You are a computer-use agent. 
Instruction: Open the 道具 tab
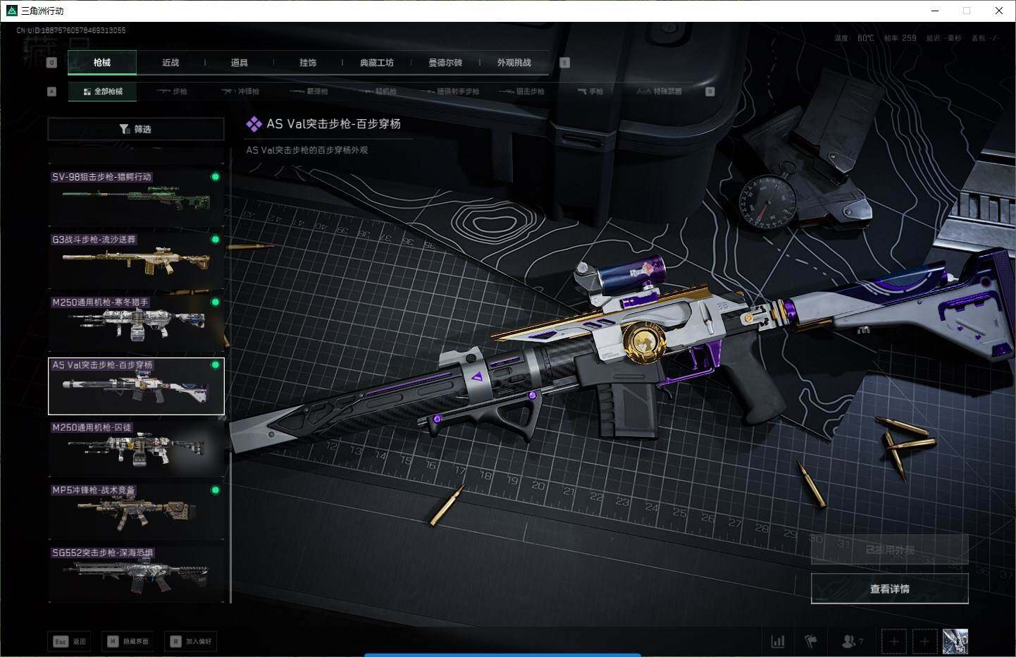[240, 63]
